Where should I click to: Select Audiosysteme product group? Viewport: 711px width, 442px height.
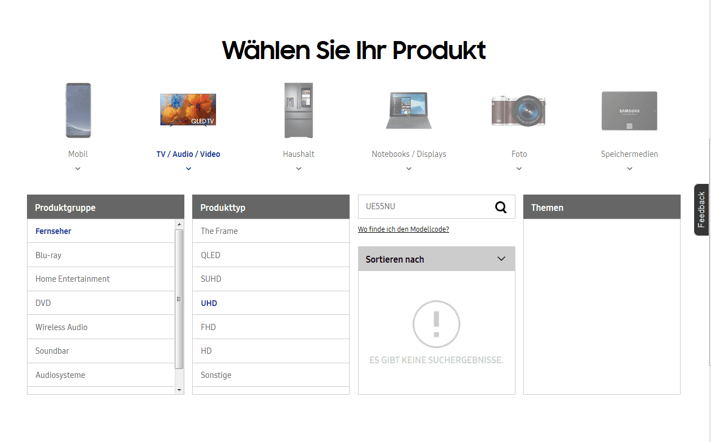click(101, 375)
